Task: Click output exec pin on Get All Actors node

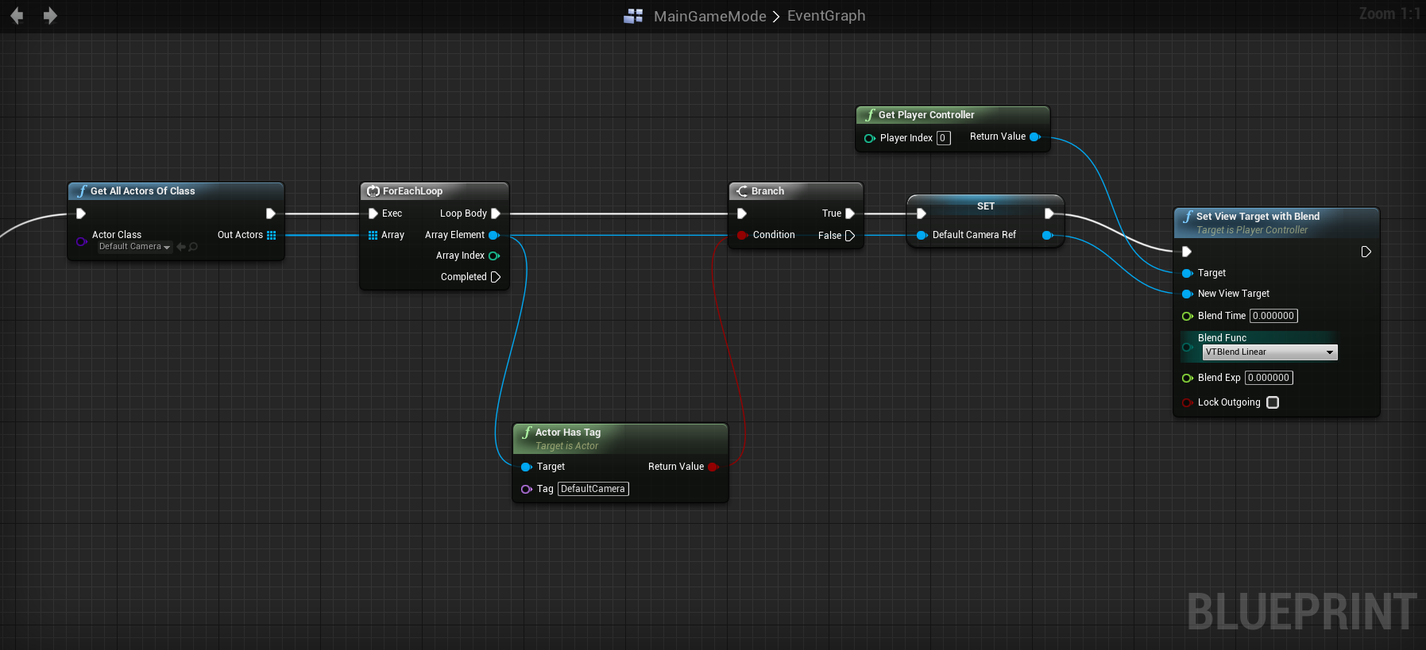Action: click(270, 213)
